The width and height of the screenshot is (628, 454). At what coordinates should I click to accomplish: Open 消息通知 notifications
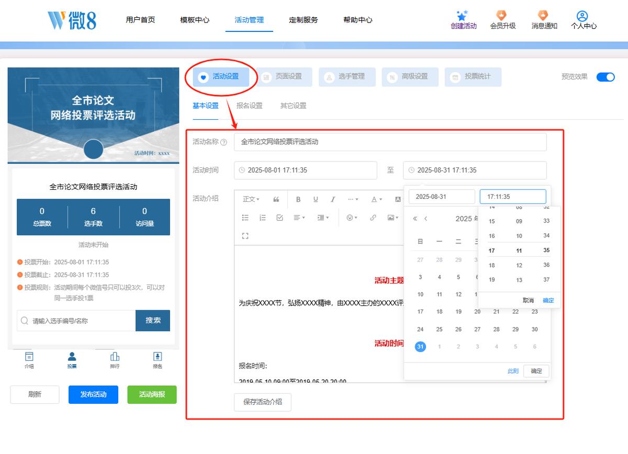[544, 20]
